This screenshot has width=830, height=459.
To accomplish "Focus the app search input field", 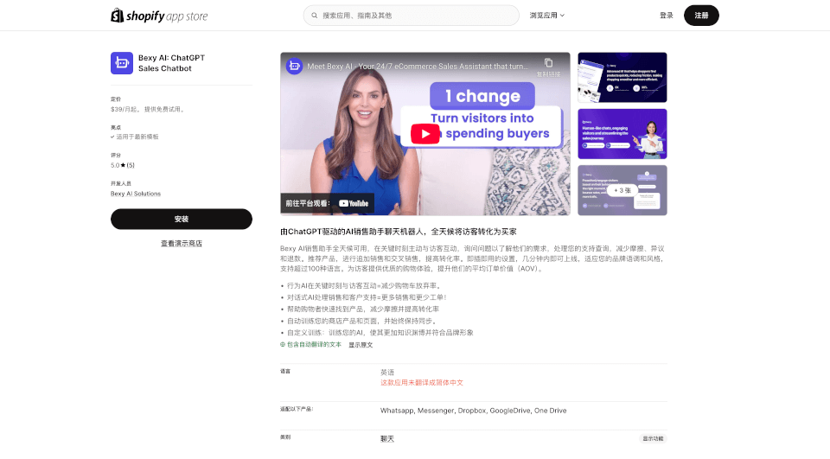I will pos(412,16).
